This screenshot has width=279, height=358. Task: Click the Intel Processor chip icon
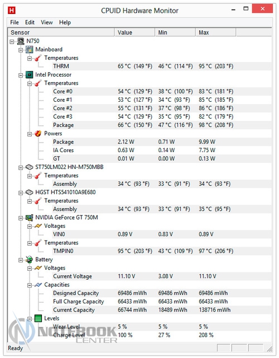click(x=29, y=74)
